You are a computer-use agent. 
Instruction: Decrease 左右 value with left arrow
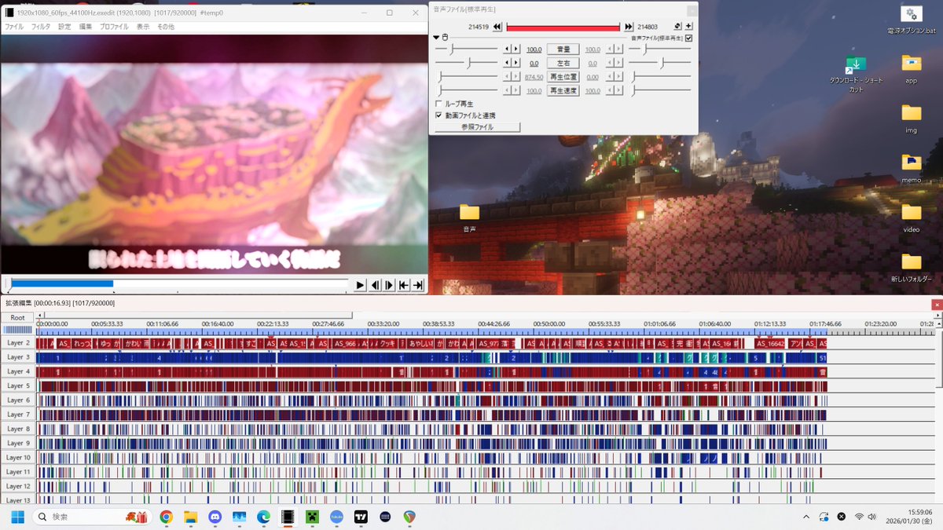tap(507, 63)
